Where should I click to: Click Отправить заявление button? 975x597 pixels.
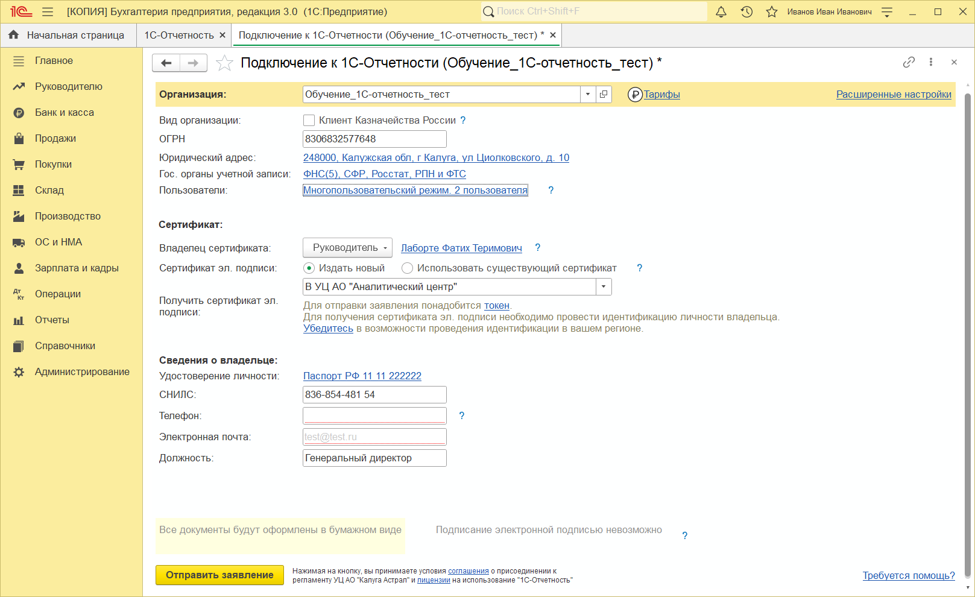[x=219, y=575]
